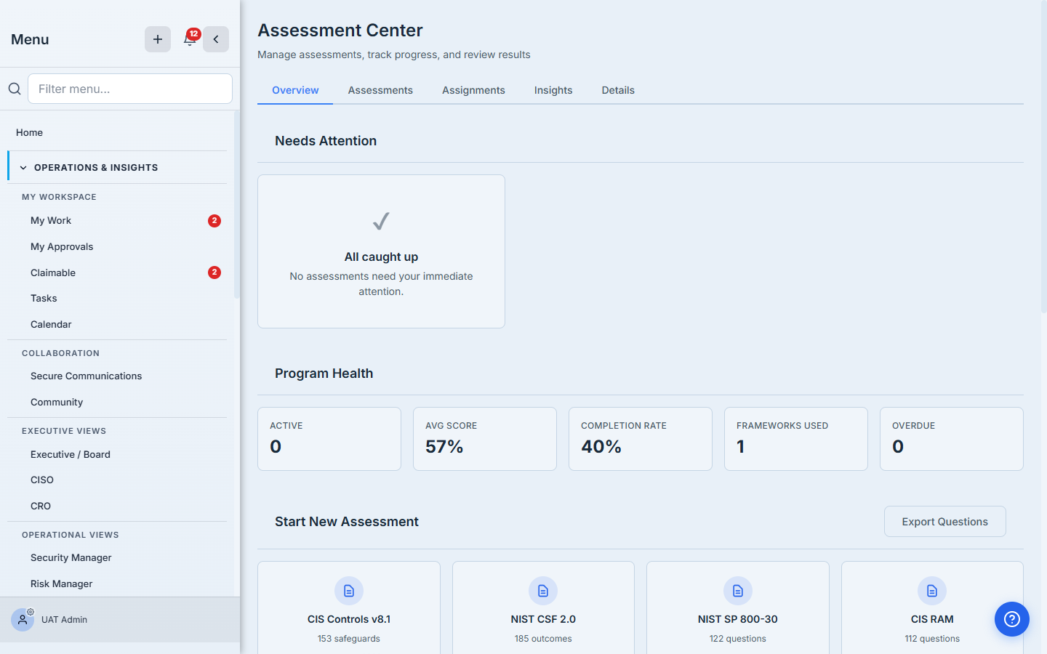The height and width of the screenshot is (654, 1047).
Task: Start a NIST SP 800-30 assessment
Action: (738, 607)
